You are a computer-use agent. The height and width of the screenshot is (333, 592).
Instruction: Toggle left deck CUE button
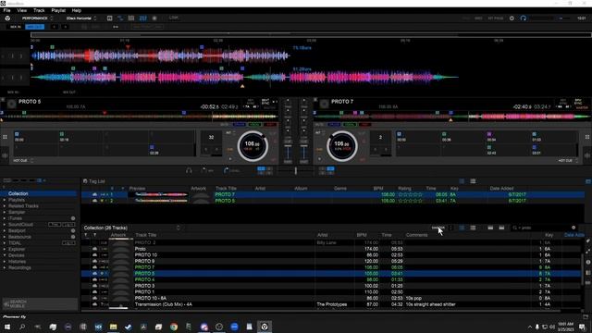pos(229,150)
